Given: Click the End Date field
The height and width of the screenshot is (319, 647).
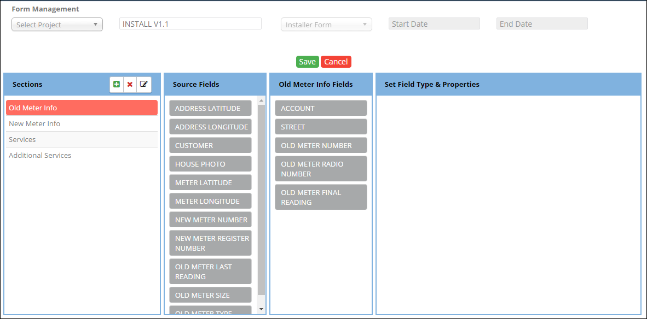Looking at the screenshot, I should click(x=541, y=23).
